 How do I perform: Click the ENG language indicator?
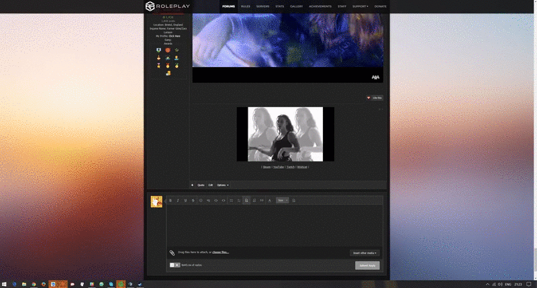(x=508, y=284)
